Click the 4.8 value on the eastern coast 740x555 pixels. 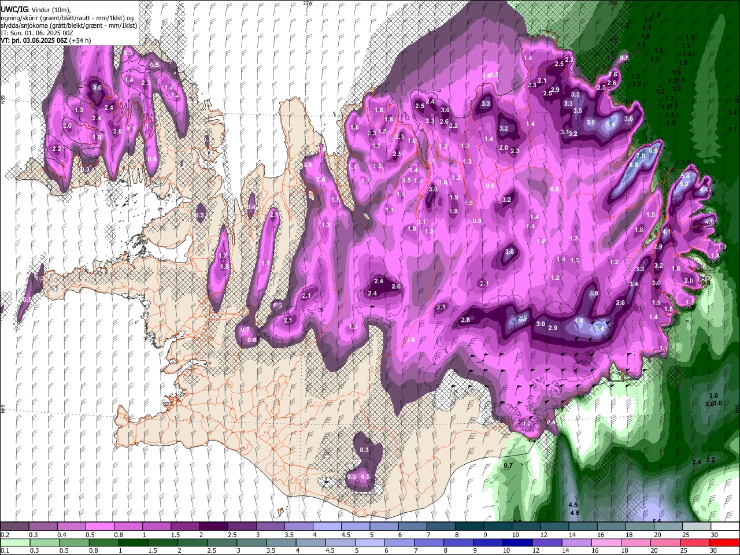pos(704,189)
